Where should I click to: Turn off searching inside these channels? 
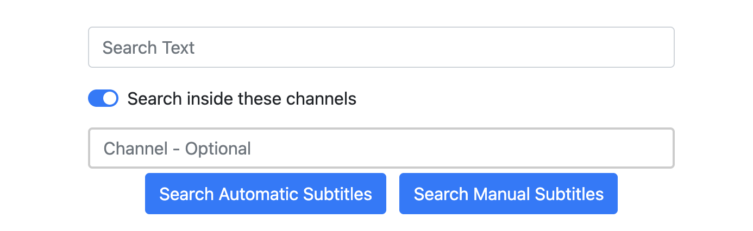[x=103, y=99]
